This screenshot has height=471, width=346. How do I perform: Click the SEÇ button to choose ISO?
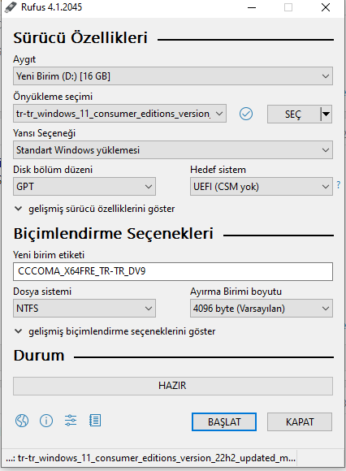click(293, 114)
